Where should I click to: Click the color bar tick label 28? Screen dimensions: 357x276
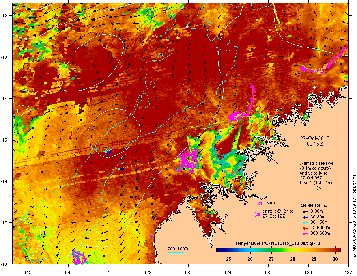pyautogui.click(x=292, y=259)
